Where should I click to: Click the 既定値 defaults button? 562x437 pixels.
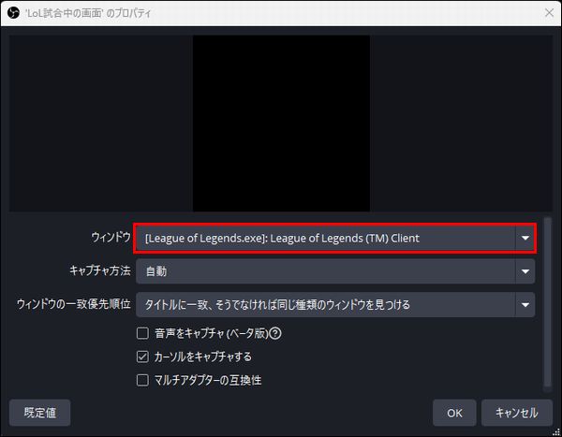point(39,413)
